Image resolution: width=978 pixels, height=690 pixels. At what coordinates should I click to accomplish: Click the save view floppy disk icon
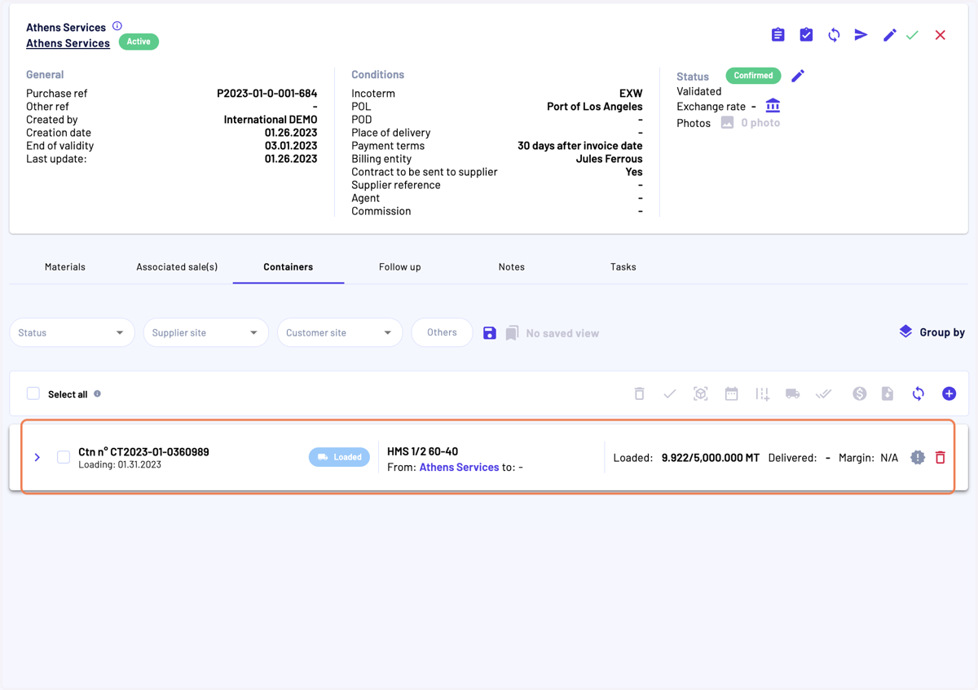click(490, 333)
